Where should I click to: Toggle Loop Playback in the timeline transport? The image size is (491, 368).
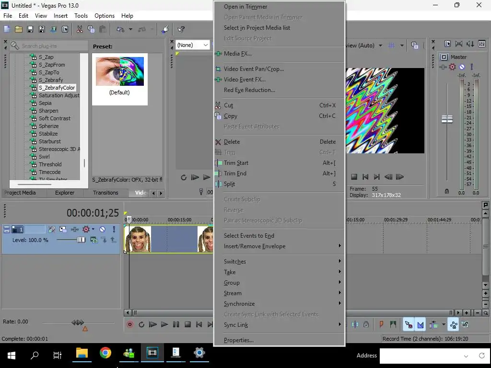(141, 324)
